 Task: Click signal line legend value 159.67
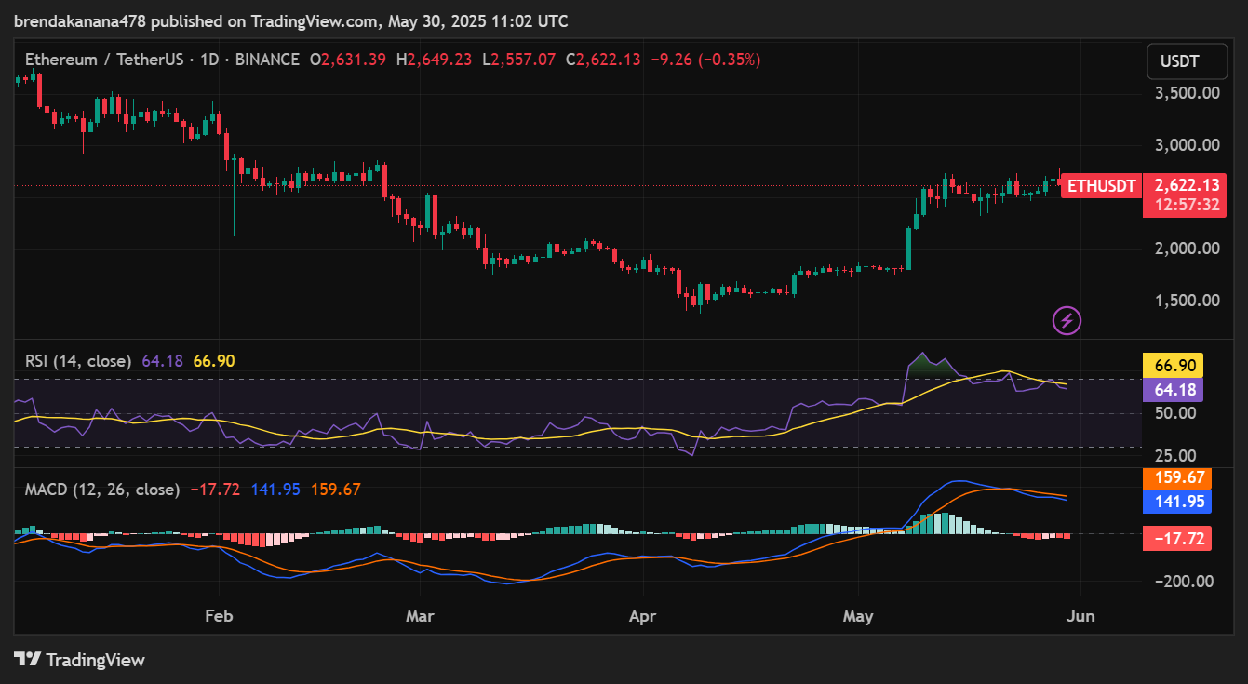coord(335,489)
